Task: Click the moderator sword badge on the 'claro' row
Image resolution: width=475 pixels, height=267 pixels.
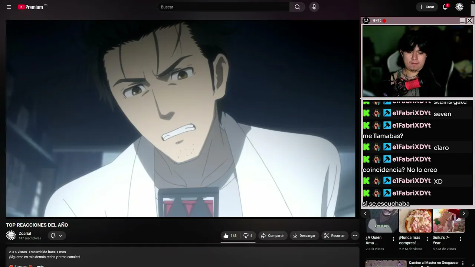Action: [x=387, y=147]
